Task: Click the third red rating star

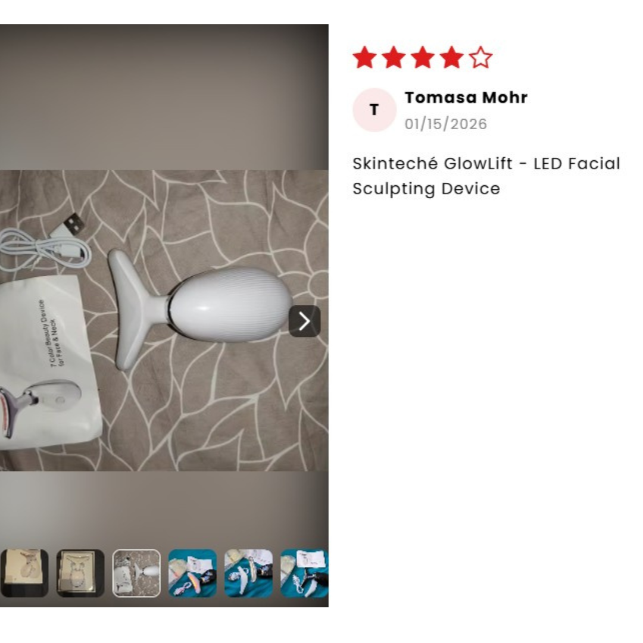Action: (x=422, y=57)
